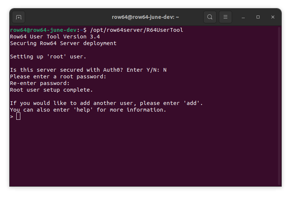Click the search magnifier icon

tap(210, 17)
